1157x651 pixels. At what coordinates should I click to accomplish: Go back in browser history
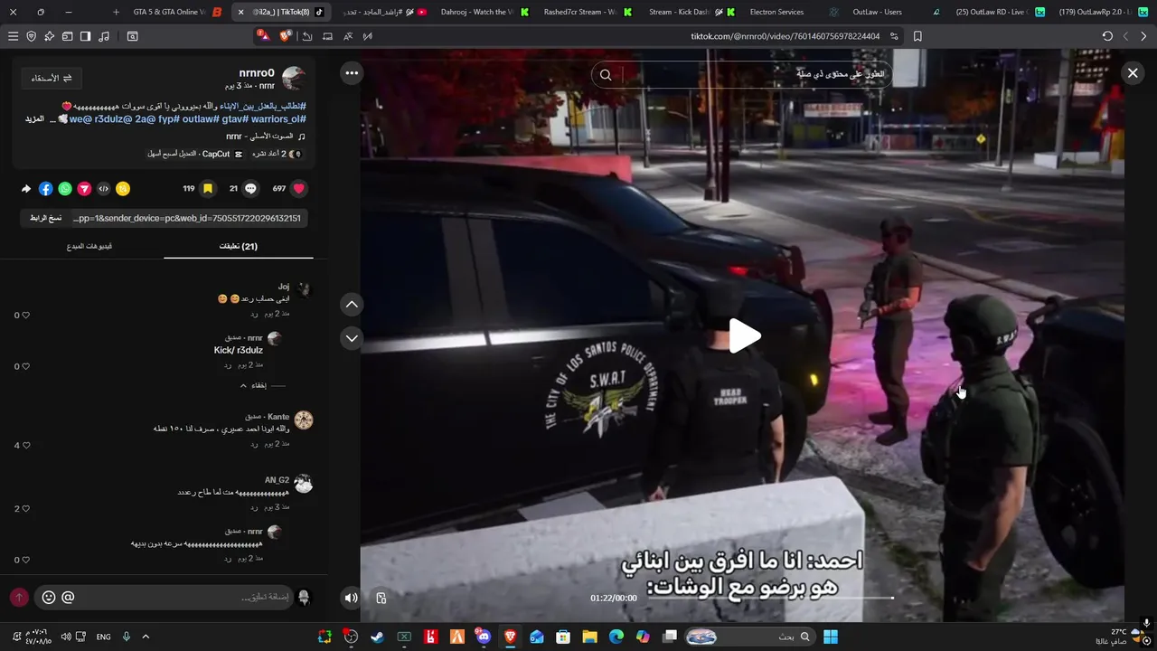[1143, 36]
